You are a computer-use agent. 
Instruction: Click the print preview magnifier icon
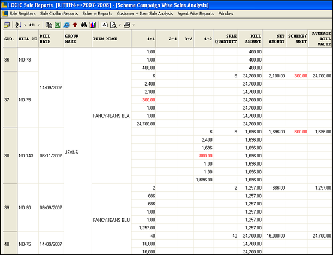[x=113, y=25]
